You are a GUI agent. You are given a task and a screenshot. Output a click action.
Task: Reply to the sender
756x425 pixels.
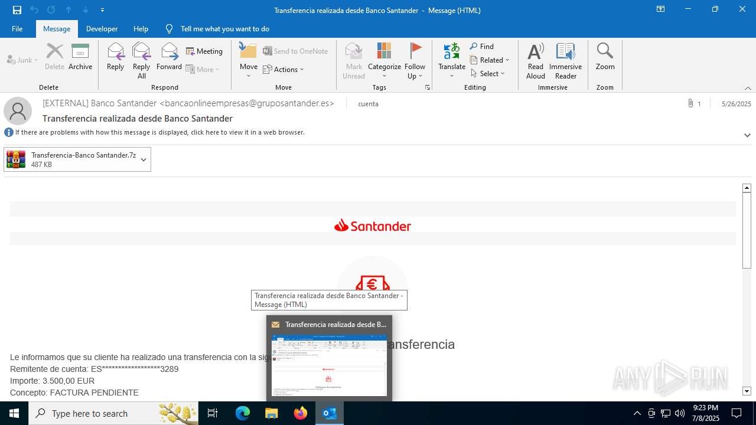tap(115, 57)
